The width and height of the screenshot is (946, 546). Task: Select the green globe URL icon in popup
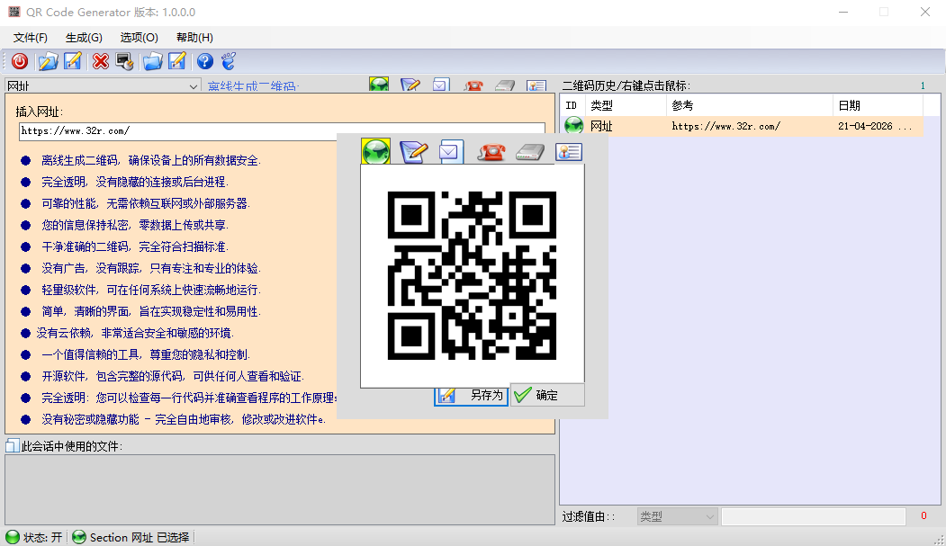coord(376,151)
